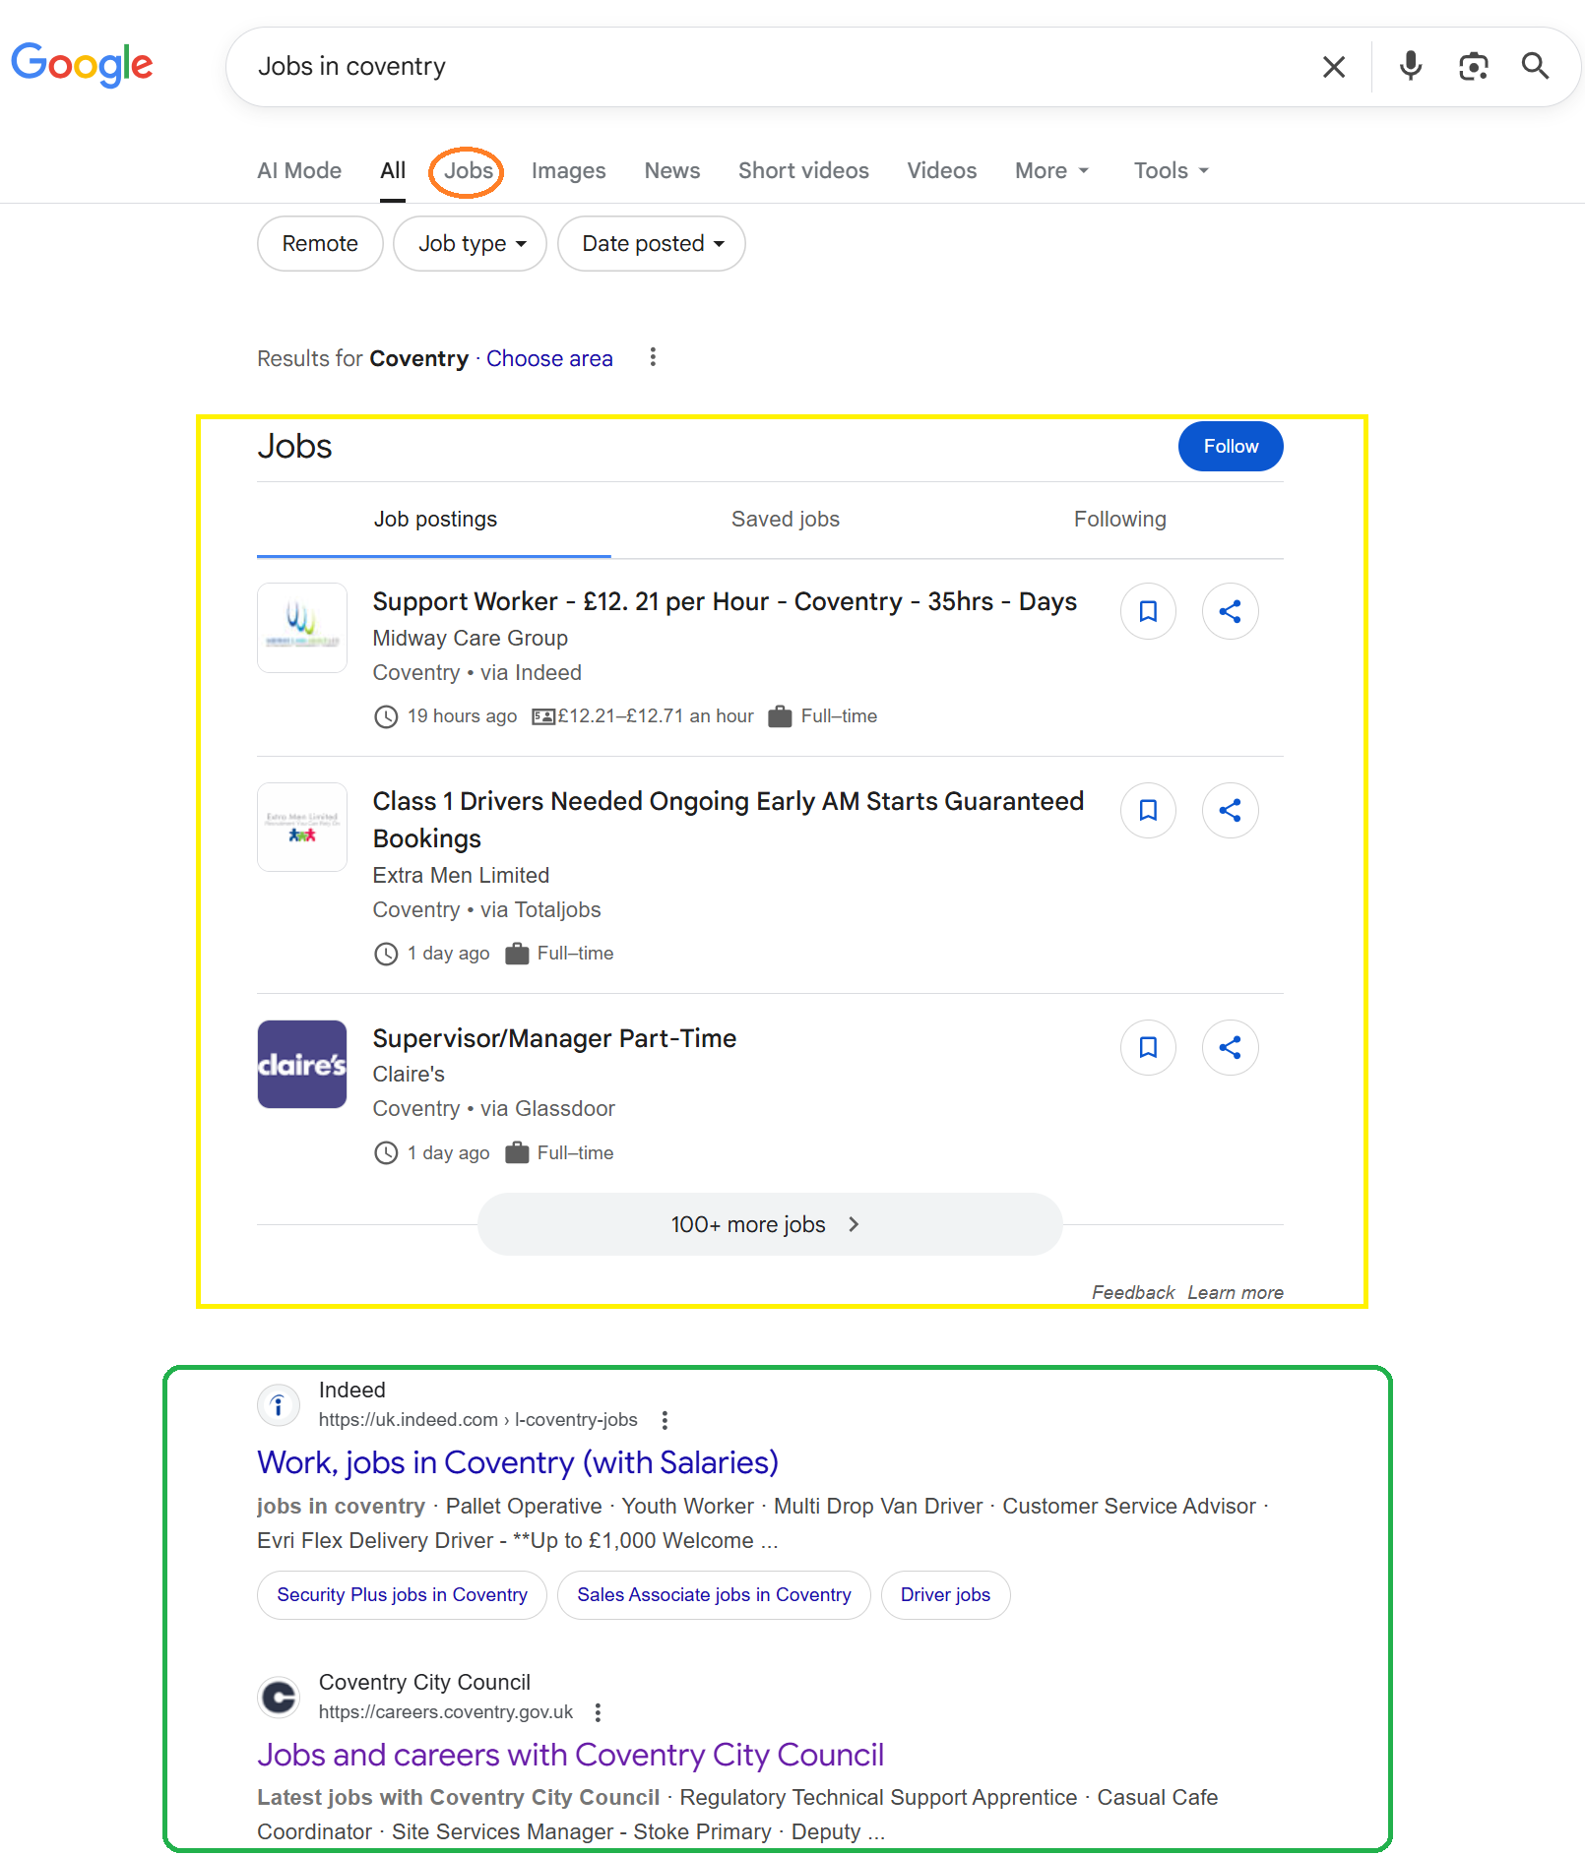Click the Choose area link
1585x1856 pixels.
549,358
